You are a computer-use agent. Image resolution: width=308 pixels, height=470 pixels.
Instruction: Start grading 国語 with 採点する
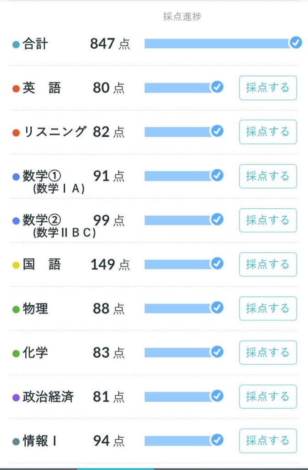pyautogui.click(x=268, y=264)
